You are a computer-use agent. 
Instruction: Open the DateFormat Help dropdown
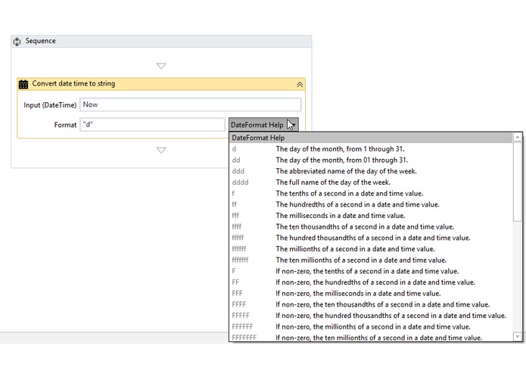(263, 125)
